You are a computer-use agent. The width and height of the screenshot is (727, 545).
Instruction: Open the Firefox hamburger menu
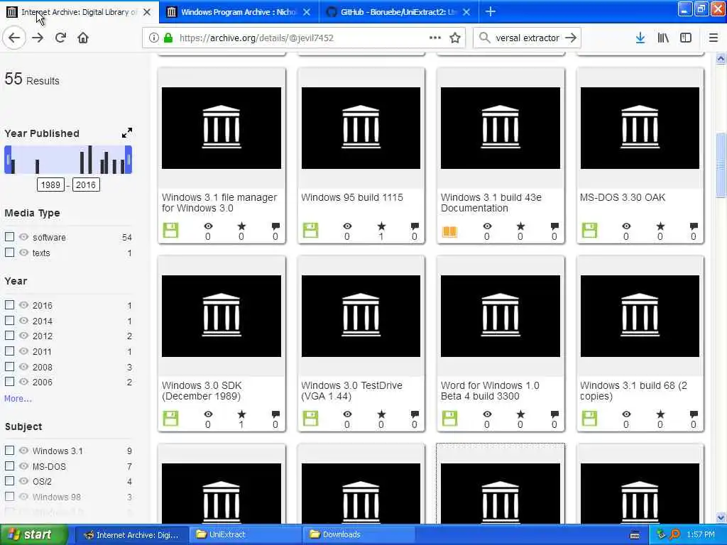pos(713,38)
